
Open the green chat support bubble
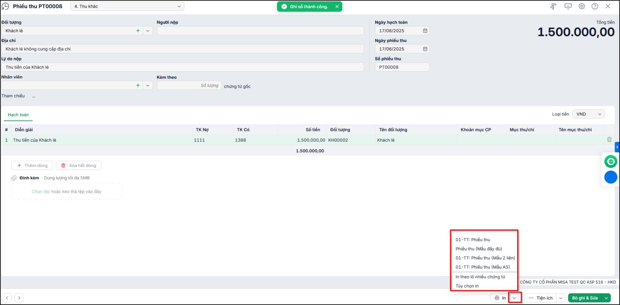(x=611, y=162)
